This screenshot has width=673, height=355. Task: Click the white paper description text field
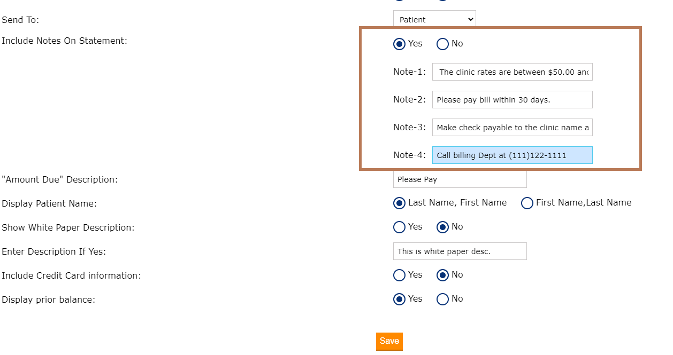[x=460, y=251]
